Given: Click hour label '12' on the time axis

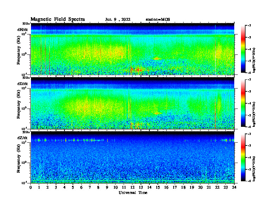Looking at the screenshot, I should 132,187.
